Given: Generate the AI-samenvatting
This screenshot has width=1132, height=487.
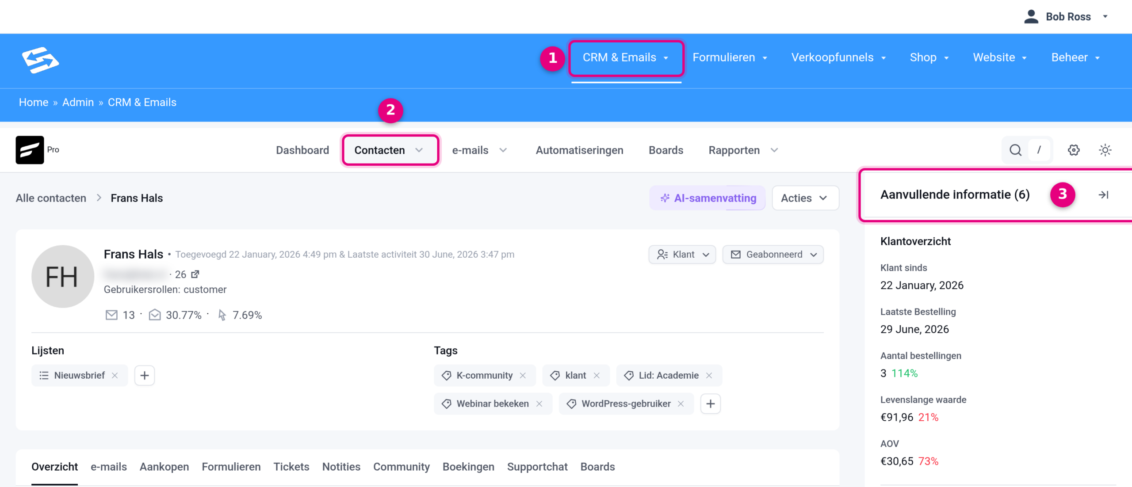Looking at the screenshot, I should (707, 198).
